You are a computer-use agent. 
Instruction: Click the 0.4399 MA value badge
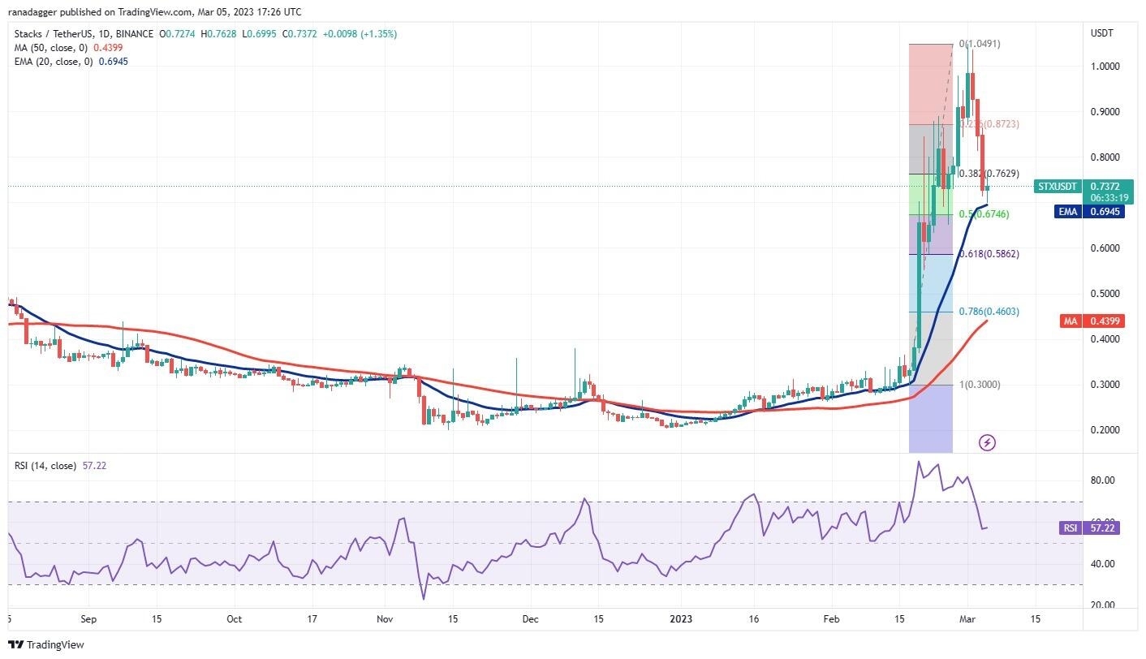tap(1106, 321)
